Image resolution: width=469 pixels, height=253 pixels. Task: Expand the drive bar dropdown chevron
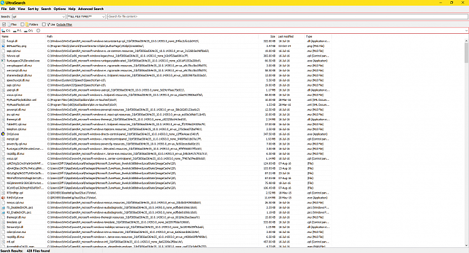point(466,31)
